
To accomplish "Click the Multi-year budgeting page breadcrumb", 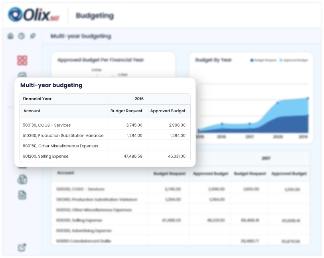I will click(81, 36).
